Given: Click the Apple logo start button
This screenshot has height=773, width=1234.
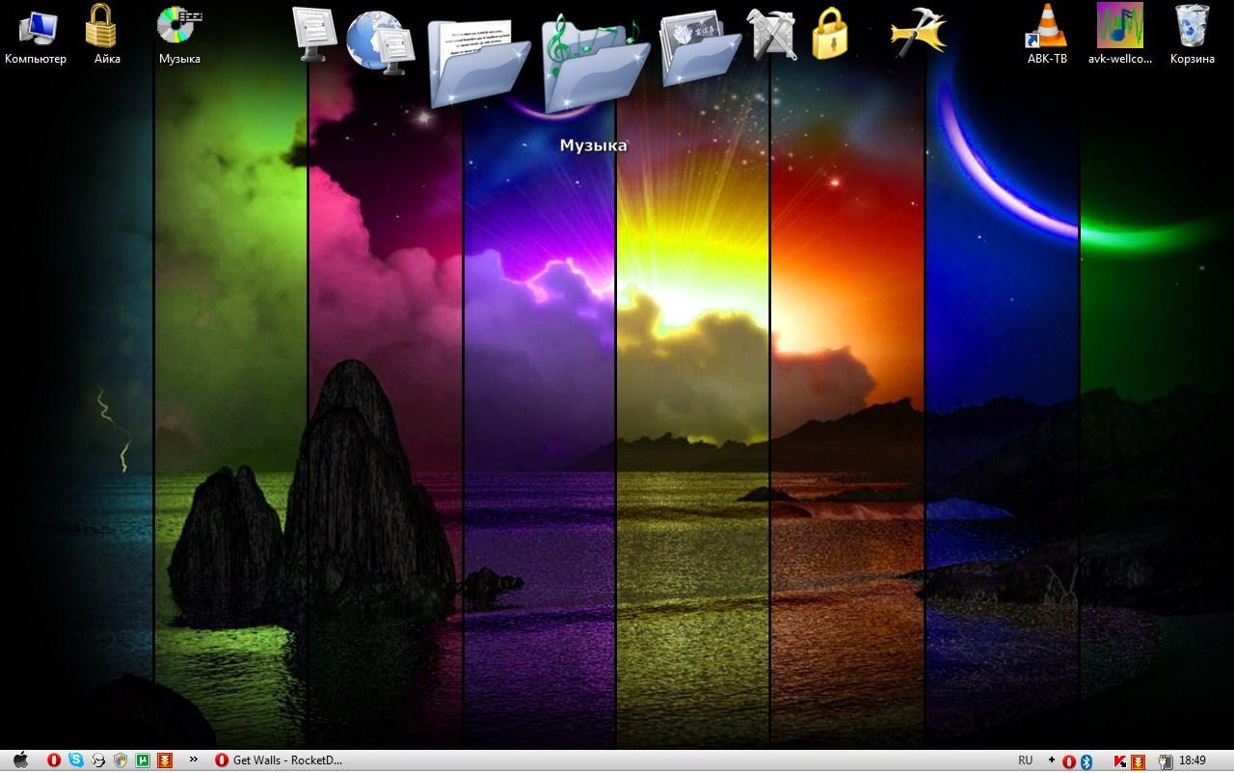Looking at the screenshot, I should [20, 760].
